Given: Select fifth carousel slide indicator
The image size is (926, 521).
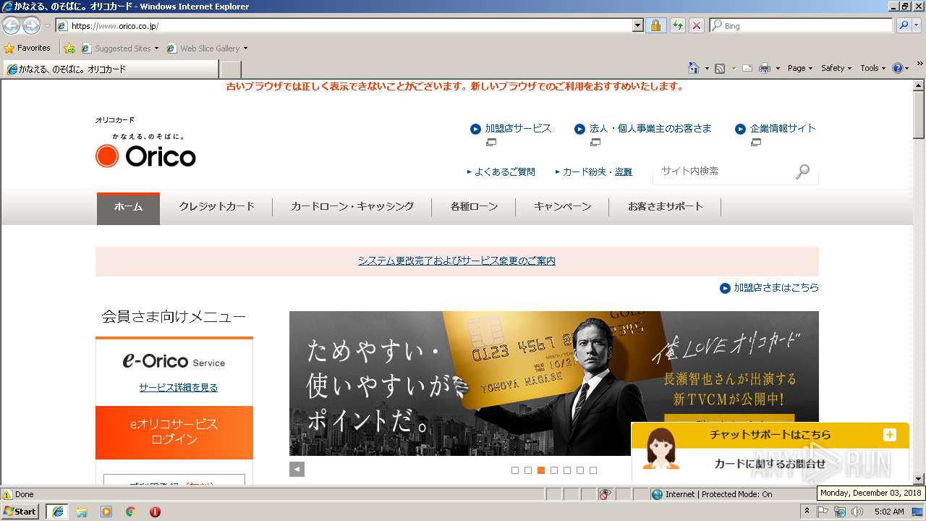Looking at the screenshot, I should (x=567, y=470).
